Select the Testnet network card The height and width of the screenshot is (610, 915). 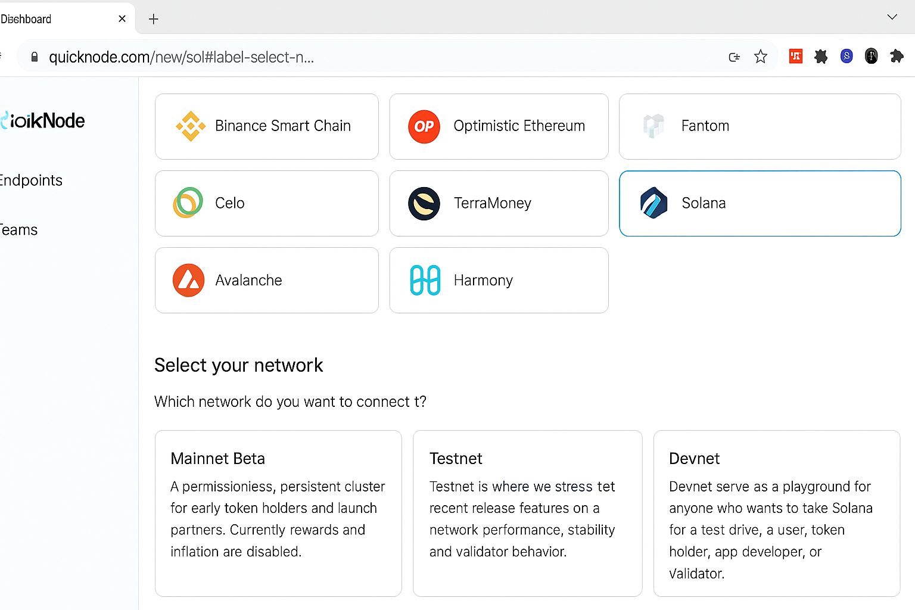pos(527,513)
